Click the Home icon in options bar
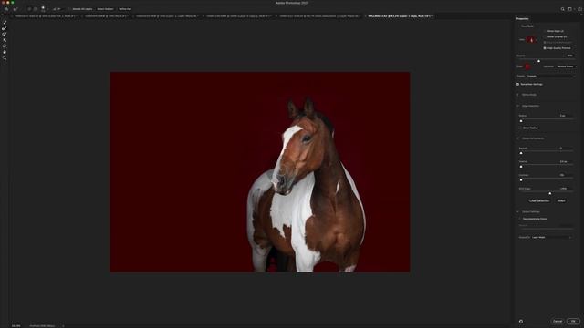 coord(6,9)
